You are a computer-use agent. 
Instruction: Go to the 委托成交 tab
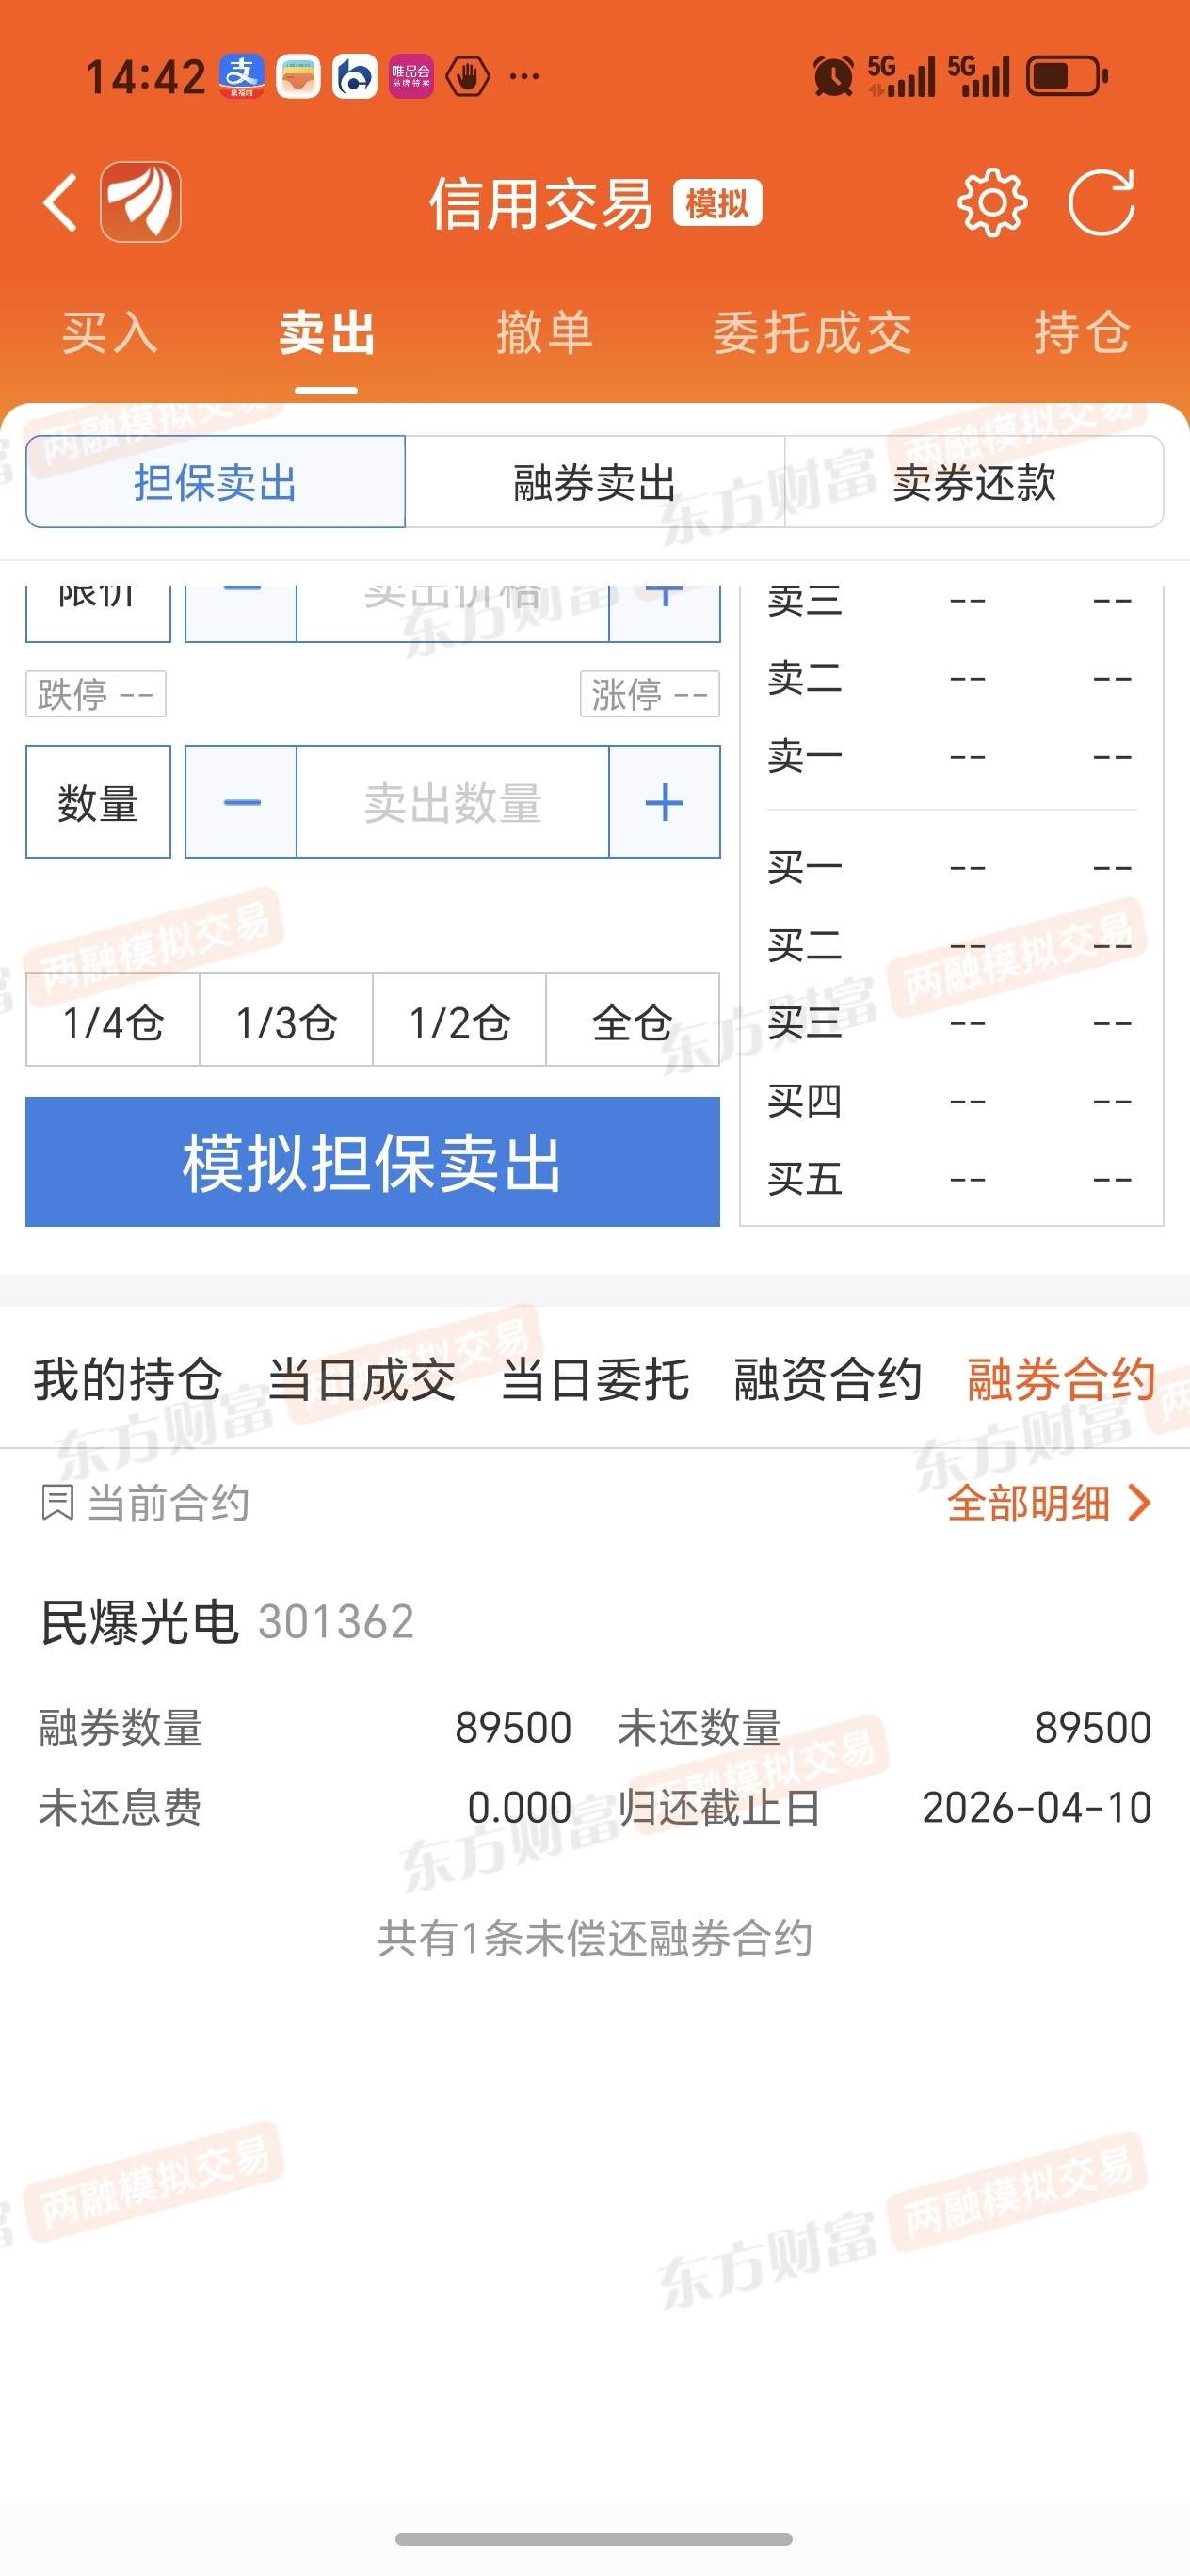(x=813, y=332)
